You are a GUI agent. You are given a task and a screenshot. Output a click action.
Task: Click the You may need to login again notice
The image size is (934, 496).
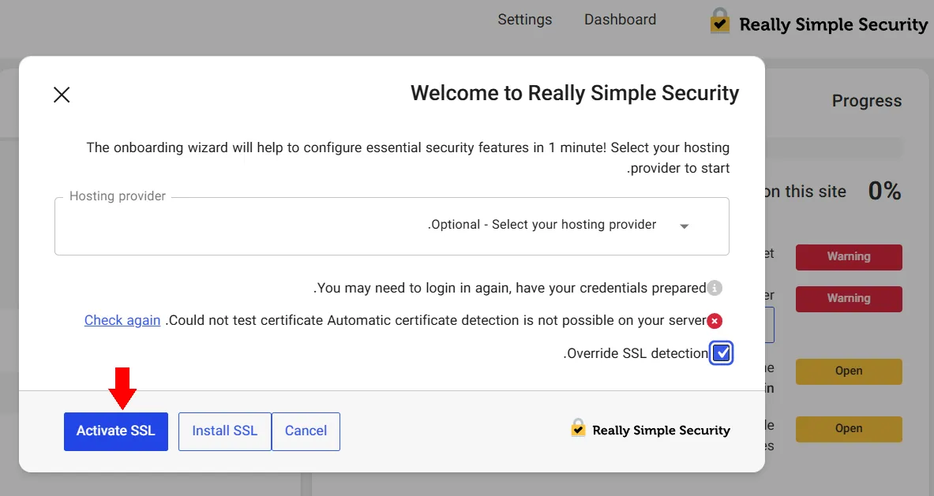(510, 288)
